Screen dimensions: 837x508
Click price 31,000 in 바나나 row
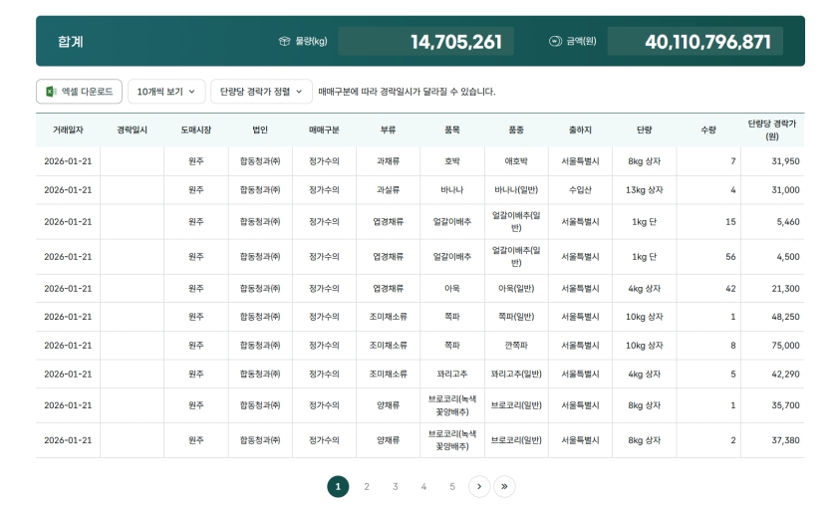[785, 190]
